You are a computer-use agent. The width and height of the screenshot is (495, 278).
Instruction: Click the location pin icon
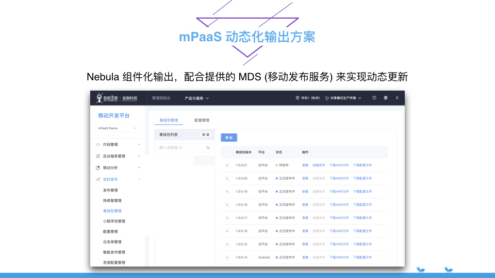(x=297, y=98)
